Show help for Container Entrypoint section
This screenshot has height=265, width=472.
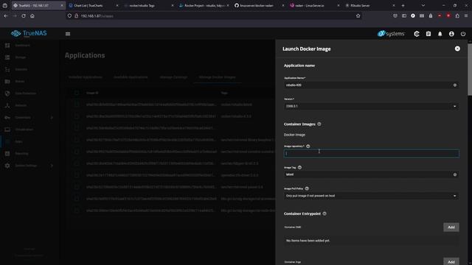coord(324,213)
